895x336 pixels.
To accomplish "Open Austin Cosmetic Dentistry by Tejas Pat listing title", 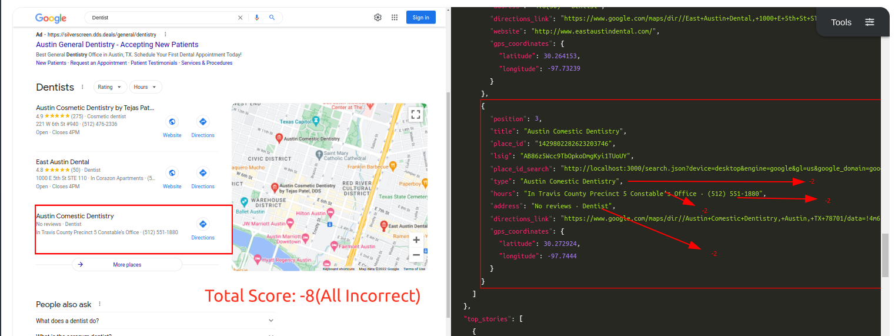I will (x=95, y=108).
